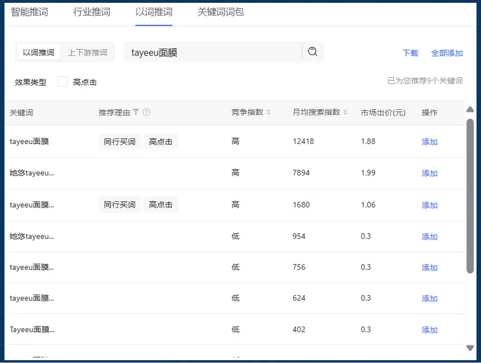Enable the 高点击 filter checkbox
This screenshot has height=363, width=481.
click(62, 82)
